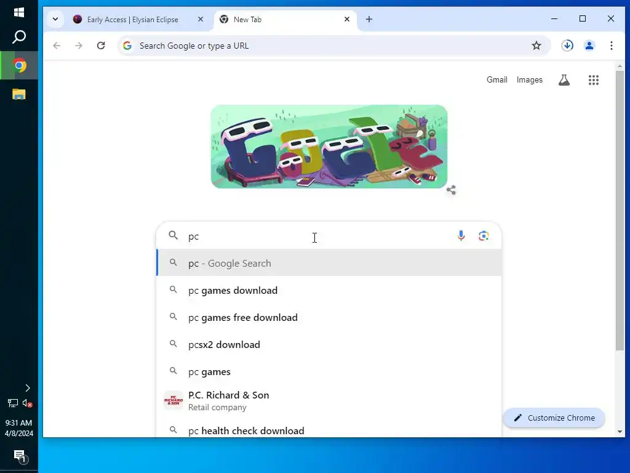The image size is (630, 473).
Task: Open Windows search from the taskbar
Action: point(19,37)
